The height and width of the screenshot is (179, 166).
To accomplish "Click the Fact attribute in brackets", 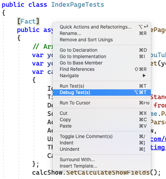I will [x=28, y=21].
